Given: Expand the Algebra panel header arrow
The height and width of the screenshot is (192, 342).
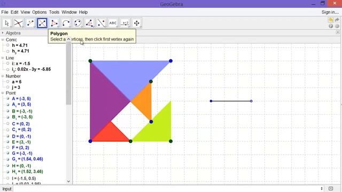Looking at the screenshot, I should [x=3, y=33].
